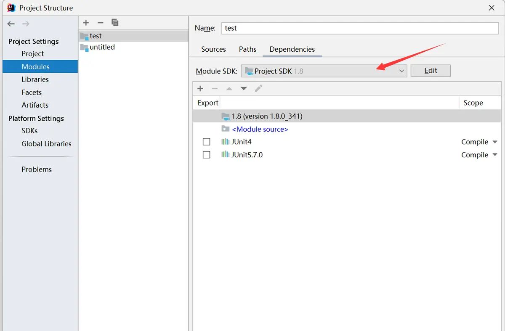
Task: Remove selected module with minus icon
Action: click(100, 23)
